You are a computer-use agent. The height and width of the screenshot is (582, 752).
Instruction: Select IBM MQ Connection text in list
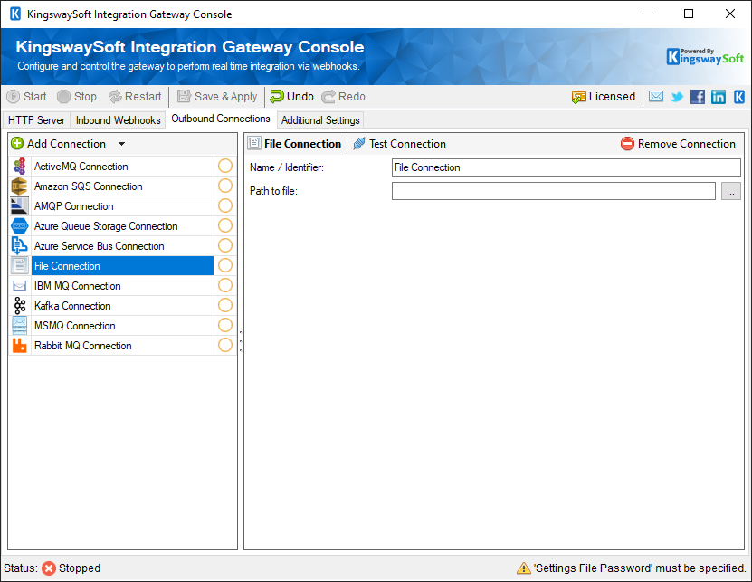pyautogui.click(x=77, y=286)
